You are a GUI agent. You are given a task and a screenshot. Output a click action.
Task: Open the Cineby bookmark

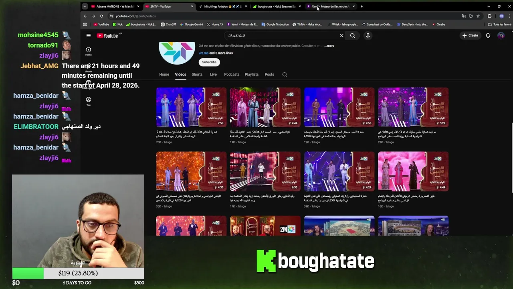pyautogui.click(x=438, y=24)
